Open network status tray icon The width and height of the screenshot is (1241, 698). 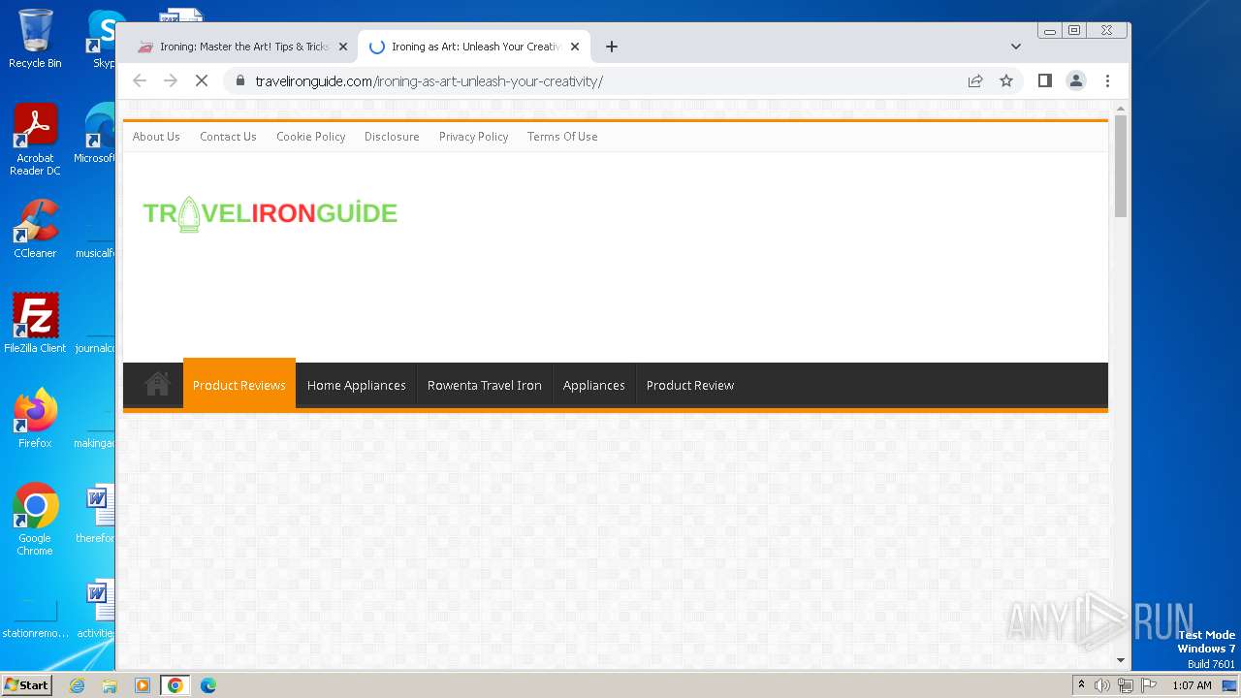click(x=1126, y=685)
